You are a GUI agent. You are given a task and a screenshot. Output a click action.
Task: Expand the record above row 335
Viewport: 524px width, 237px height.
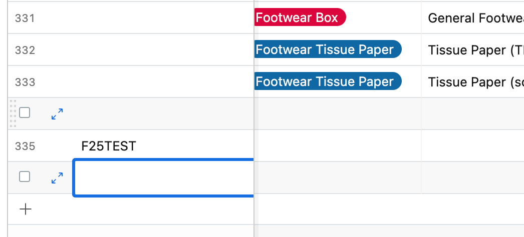(57, 114)
